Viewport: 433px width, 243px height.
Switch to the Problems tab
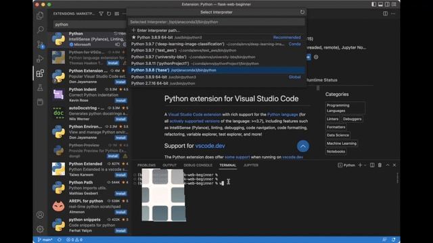tap(146, 165)
